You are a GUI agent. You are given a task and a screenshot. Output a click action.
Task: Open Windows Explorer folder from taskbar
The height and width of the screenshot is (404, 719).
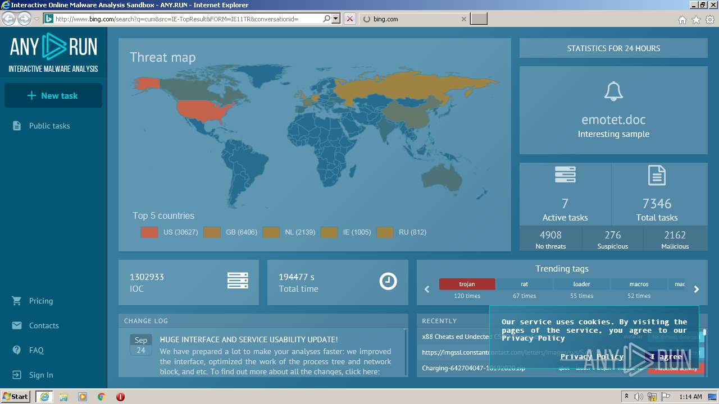63,397
